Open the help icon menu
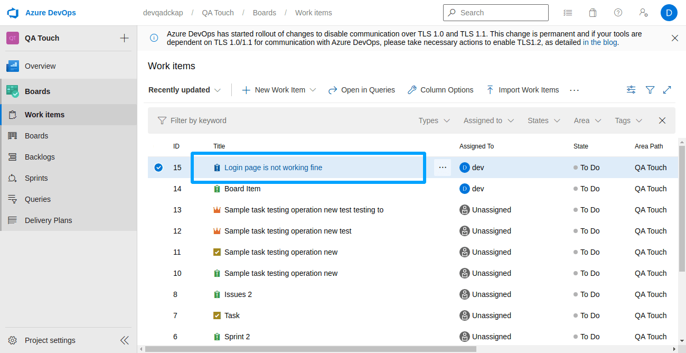 coord(618,12)
